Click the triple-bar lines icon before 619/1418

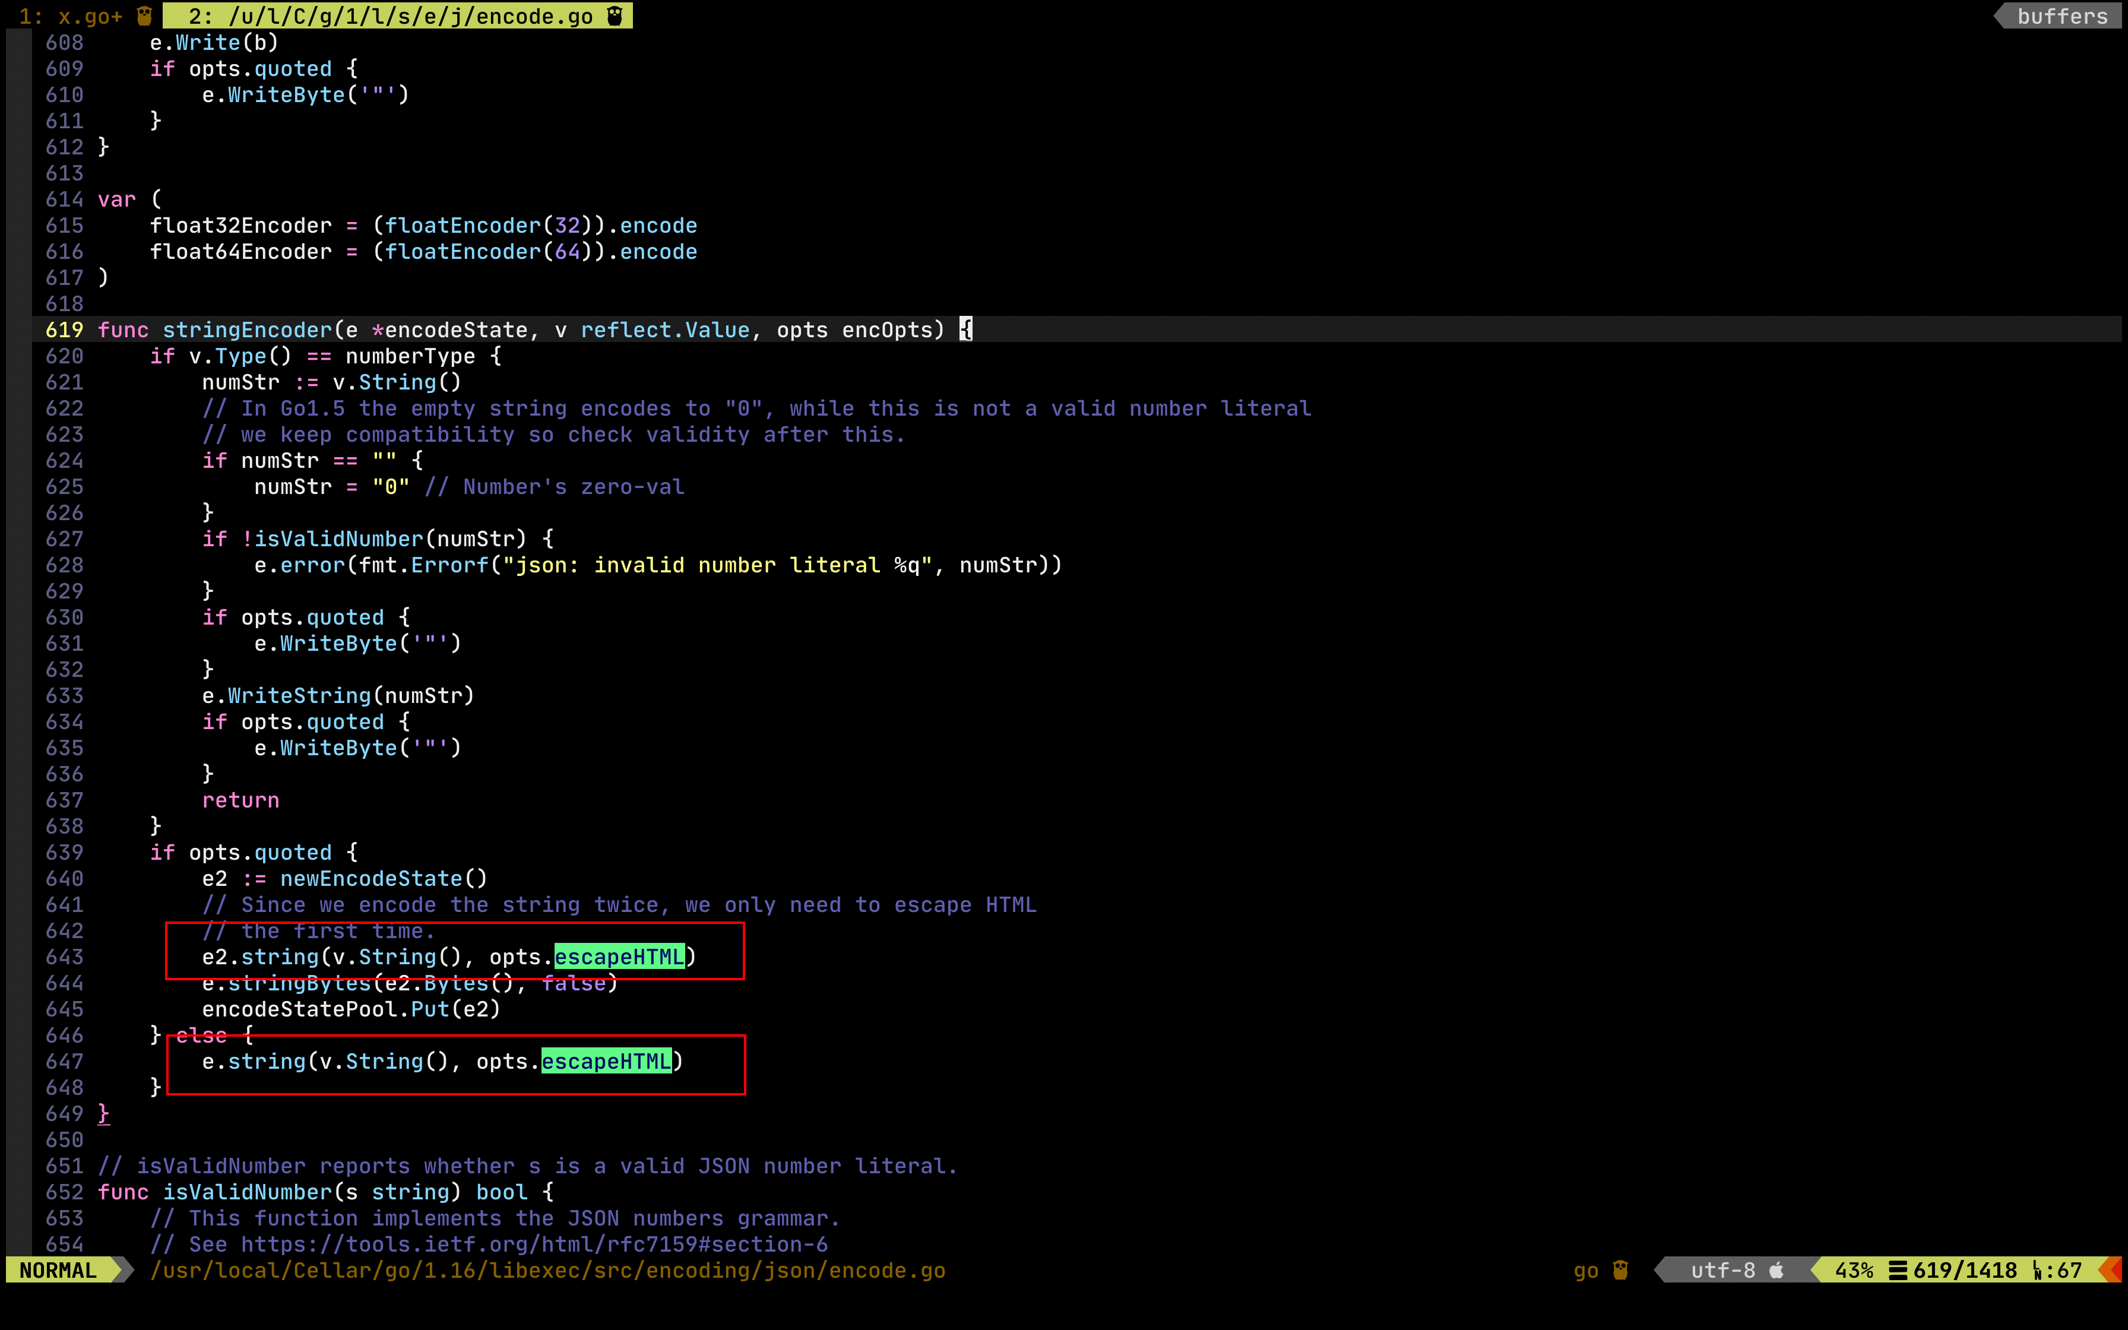1898,1270
